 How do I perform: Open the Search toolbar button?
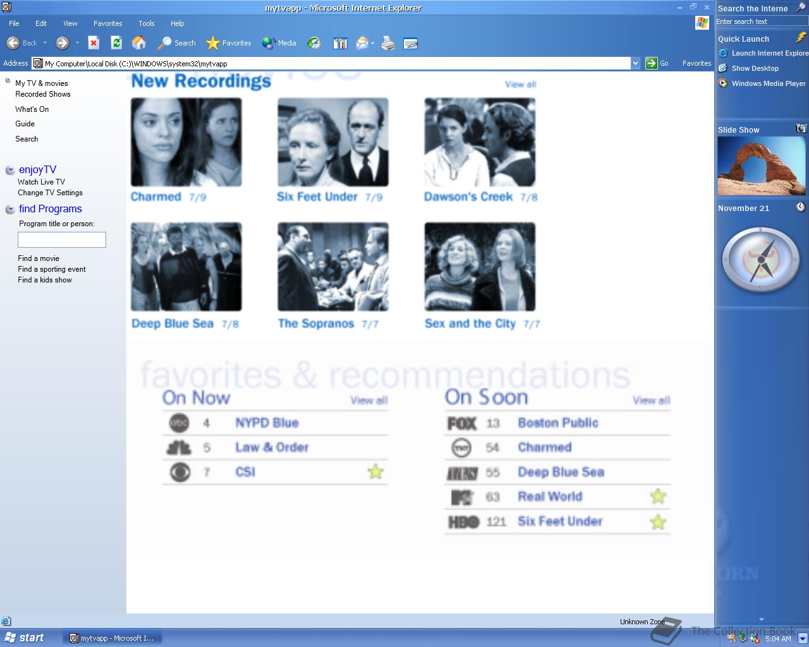pyautogui.click(x=177, y=43)
